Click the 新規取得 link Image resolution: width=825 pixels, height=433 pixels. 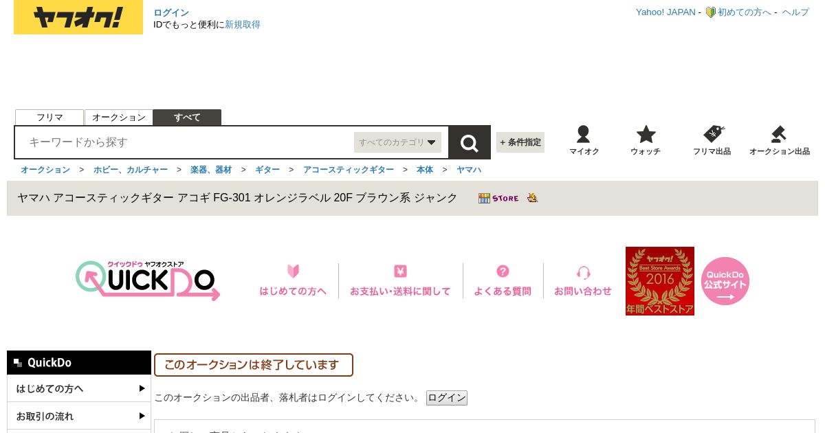click(x=243, y=25)
